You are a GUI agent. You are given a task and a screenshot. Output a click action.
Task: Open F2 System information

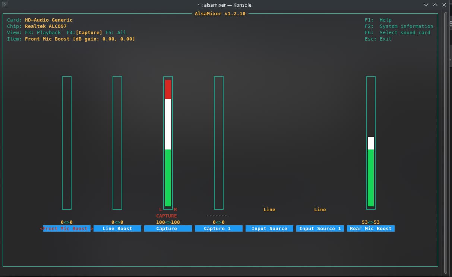click(x=399, y=26)
